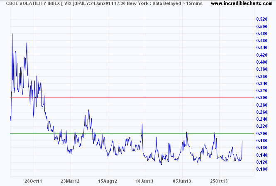Click the red horizontal line at 0.300

coord(132,98)
